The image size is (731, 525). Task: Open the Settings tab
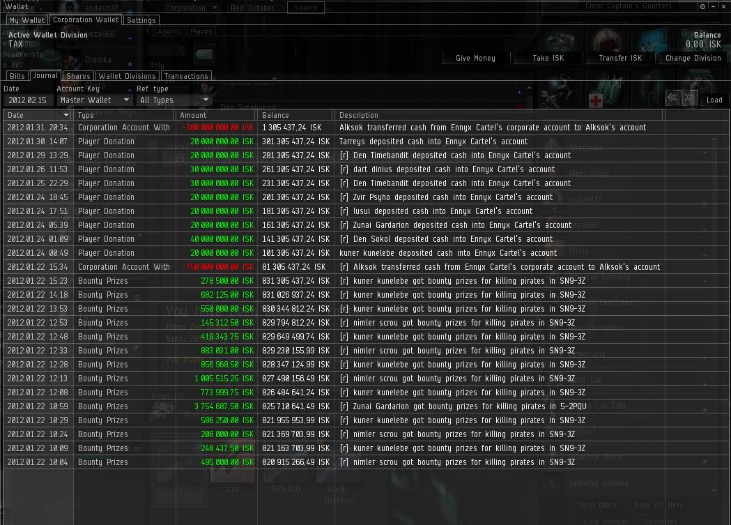[x=141, y=20]
